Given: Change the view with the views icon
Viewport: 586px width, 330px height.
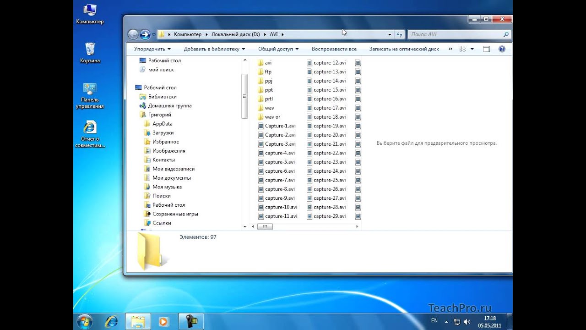Looking at the screenshot, I should (462, 49).
